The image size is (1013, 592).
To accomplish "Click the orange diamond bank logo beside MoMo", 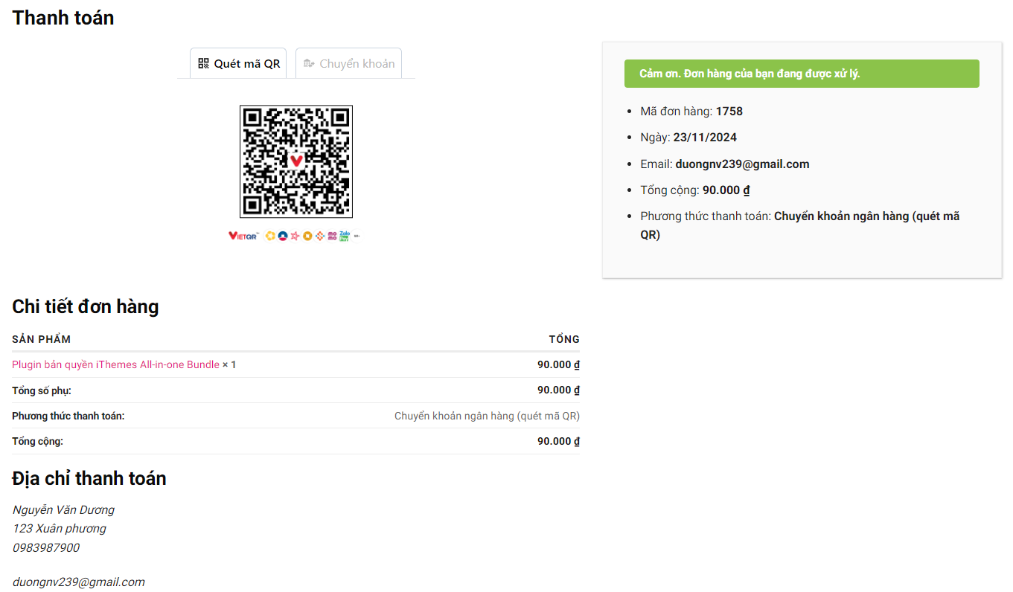I will tap(320, 236).
